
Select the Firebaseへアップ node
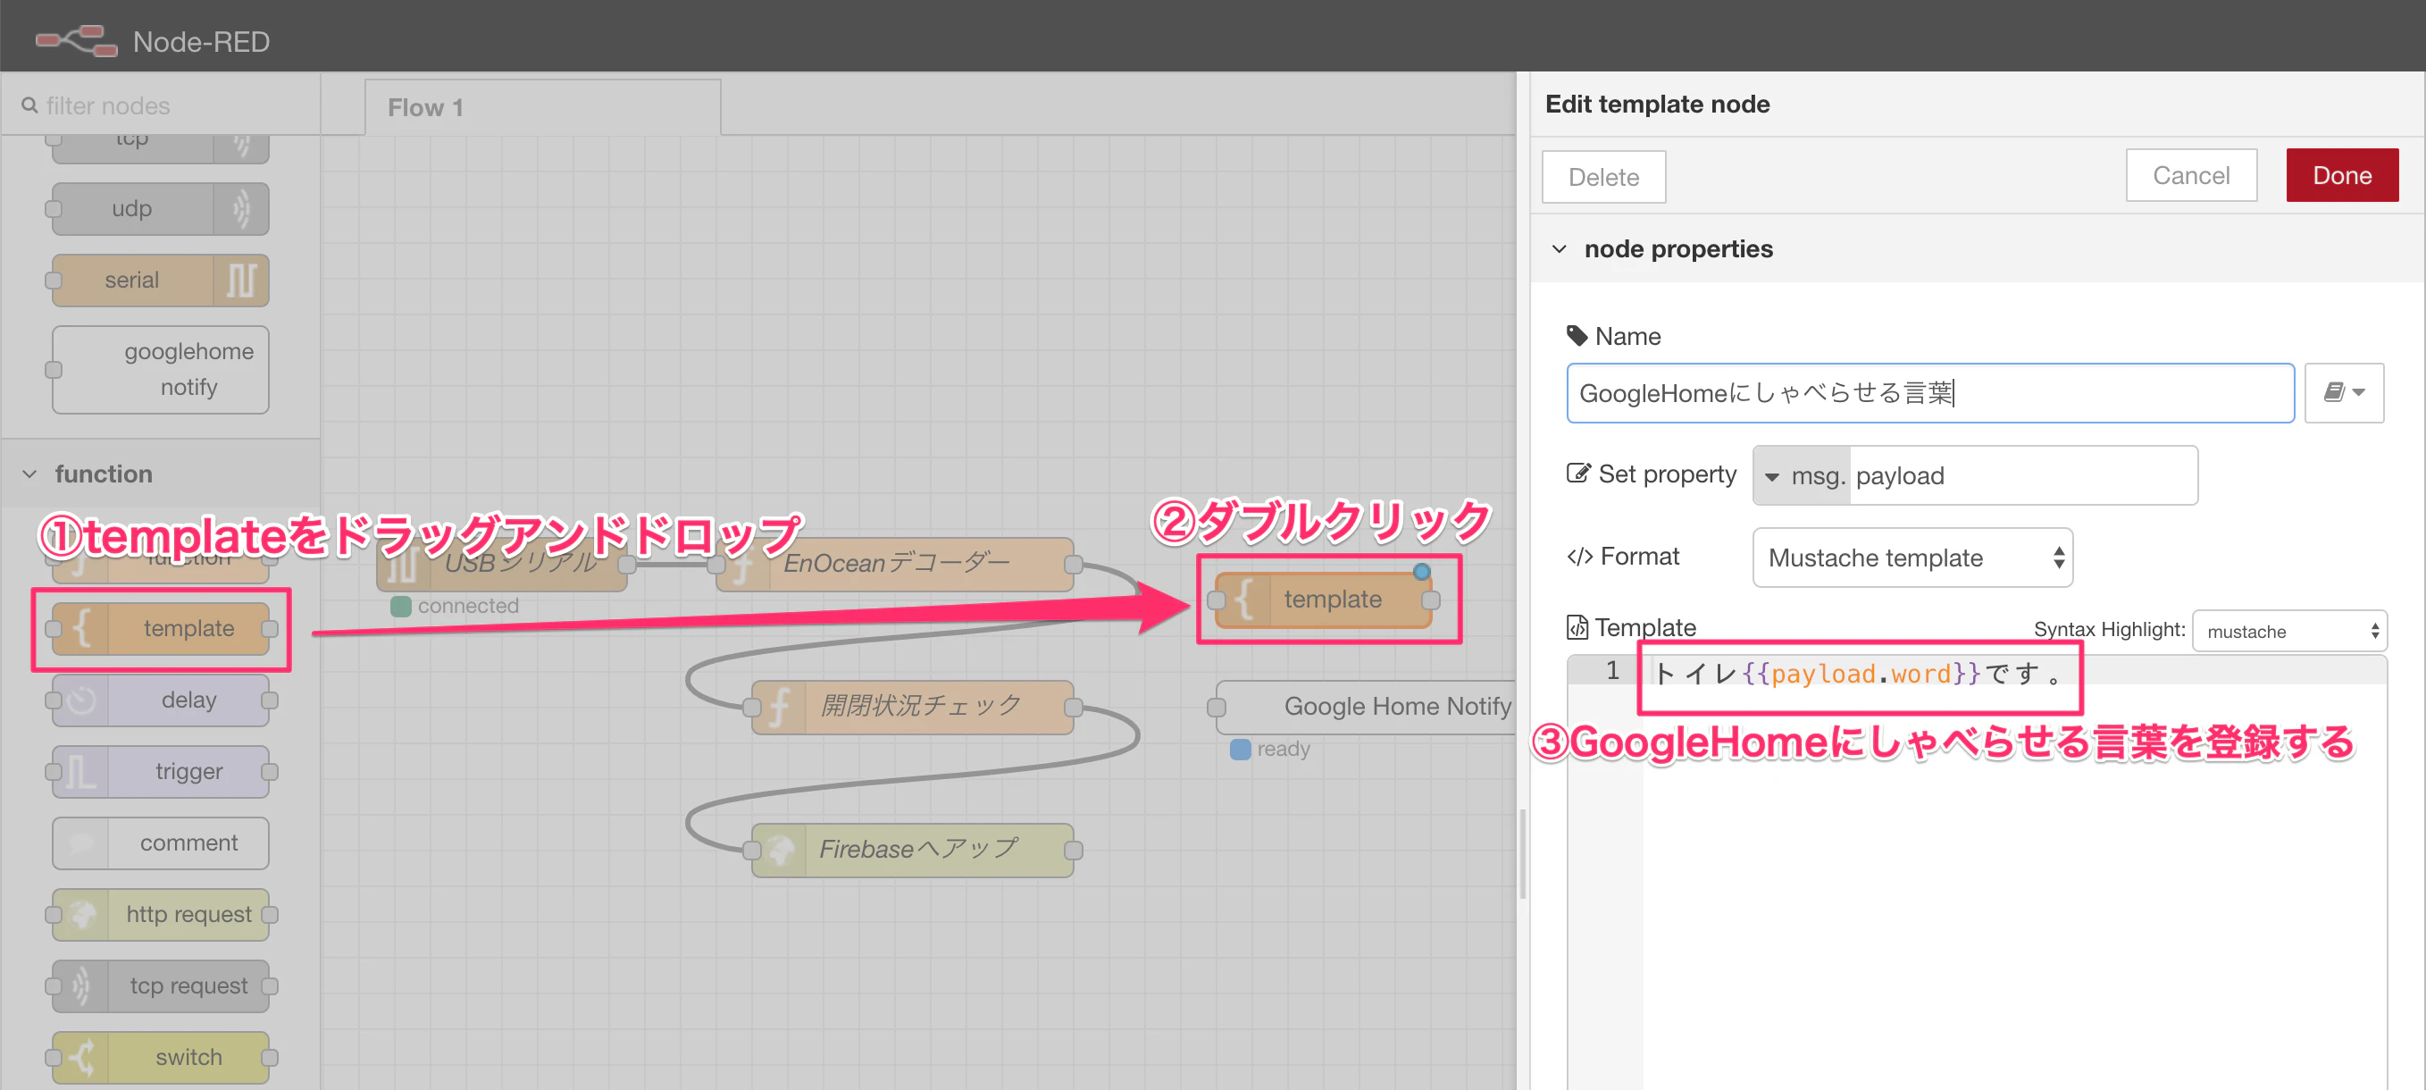tap(912, 850)
